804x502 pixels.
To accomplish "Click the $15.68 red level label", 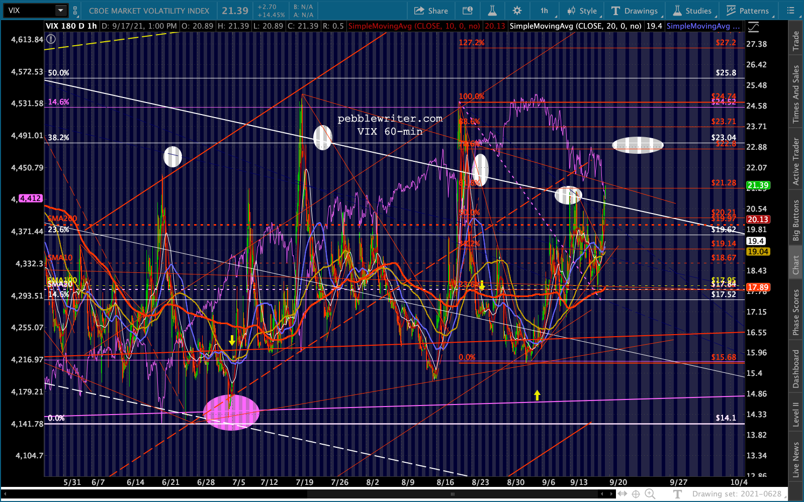I will [x=724, y=357].
